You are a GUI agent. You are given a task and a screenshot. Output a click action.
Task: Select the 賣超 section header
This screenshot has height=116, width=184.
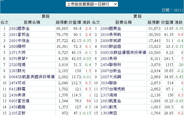click(x=137, y=16)
